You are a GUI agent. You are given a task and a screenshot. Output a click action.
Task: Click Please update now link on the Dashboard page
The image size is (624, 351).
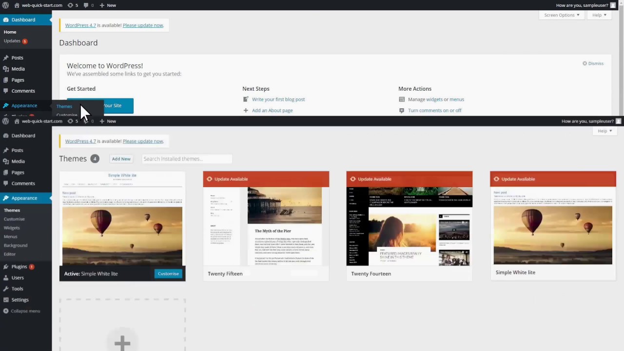143,25
